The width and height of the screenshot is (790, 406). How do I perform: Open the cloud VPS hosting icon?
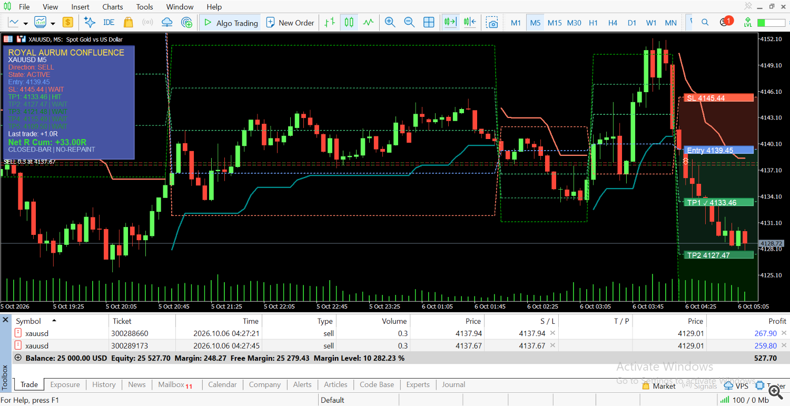[x=167, y=23]
